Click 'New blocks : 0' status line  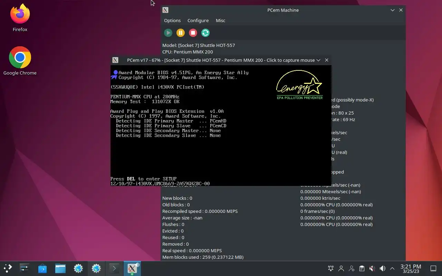click(177, 198)
